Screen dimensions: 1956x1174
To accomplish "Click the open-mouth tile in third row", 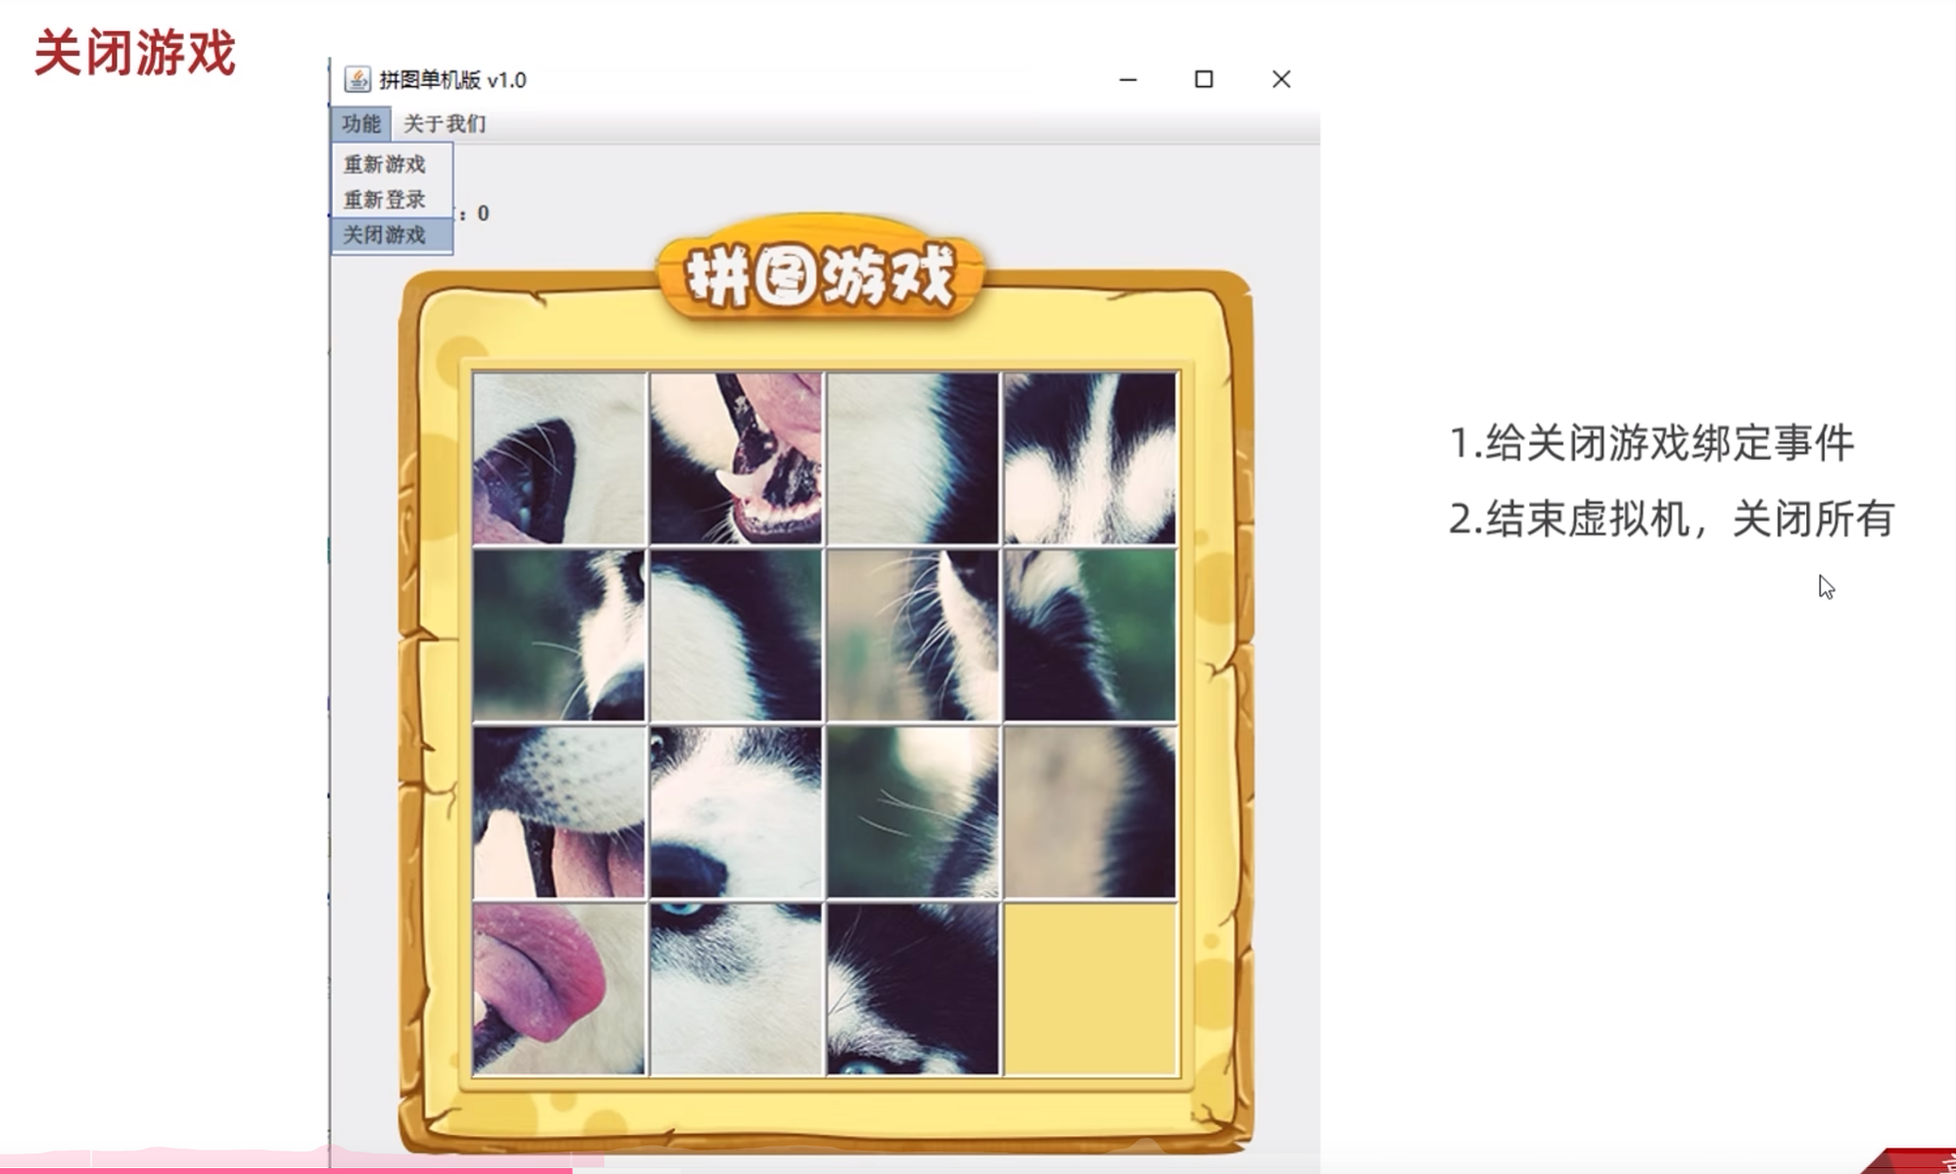I will coord(559,812).
